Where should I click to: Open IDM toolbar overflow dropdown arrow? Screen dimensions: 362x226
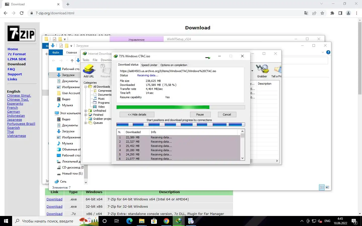tap(252, 71)
